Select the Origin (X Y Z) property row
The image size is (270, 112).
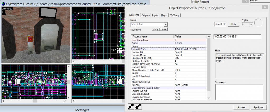tap(168, 49)
